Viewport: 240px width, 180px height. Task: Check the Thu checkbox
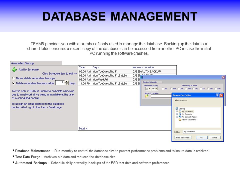click(193, 88)
